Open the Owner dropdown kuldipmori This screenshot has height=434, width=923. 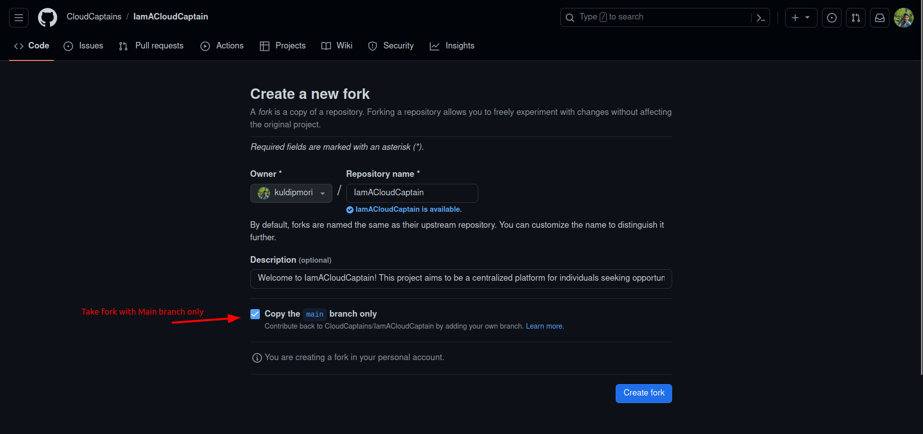(x=291, y=193)
